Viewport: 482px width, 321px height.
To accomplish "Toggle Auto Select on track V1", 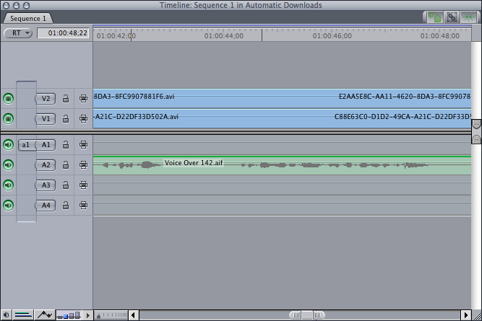I will [x=83, y=119].
